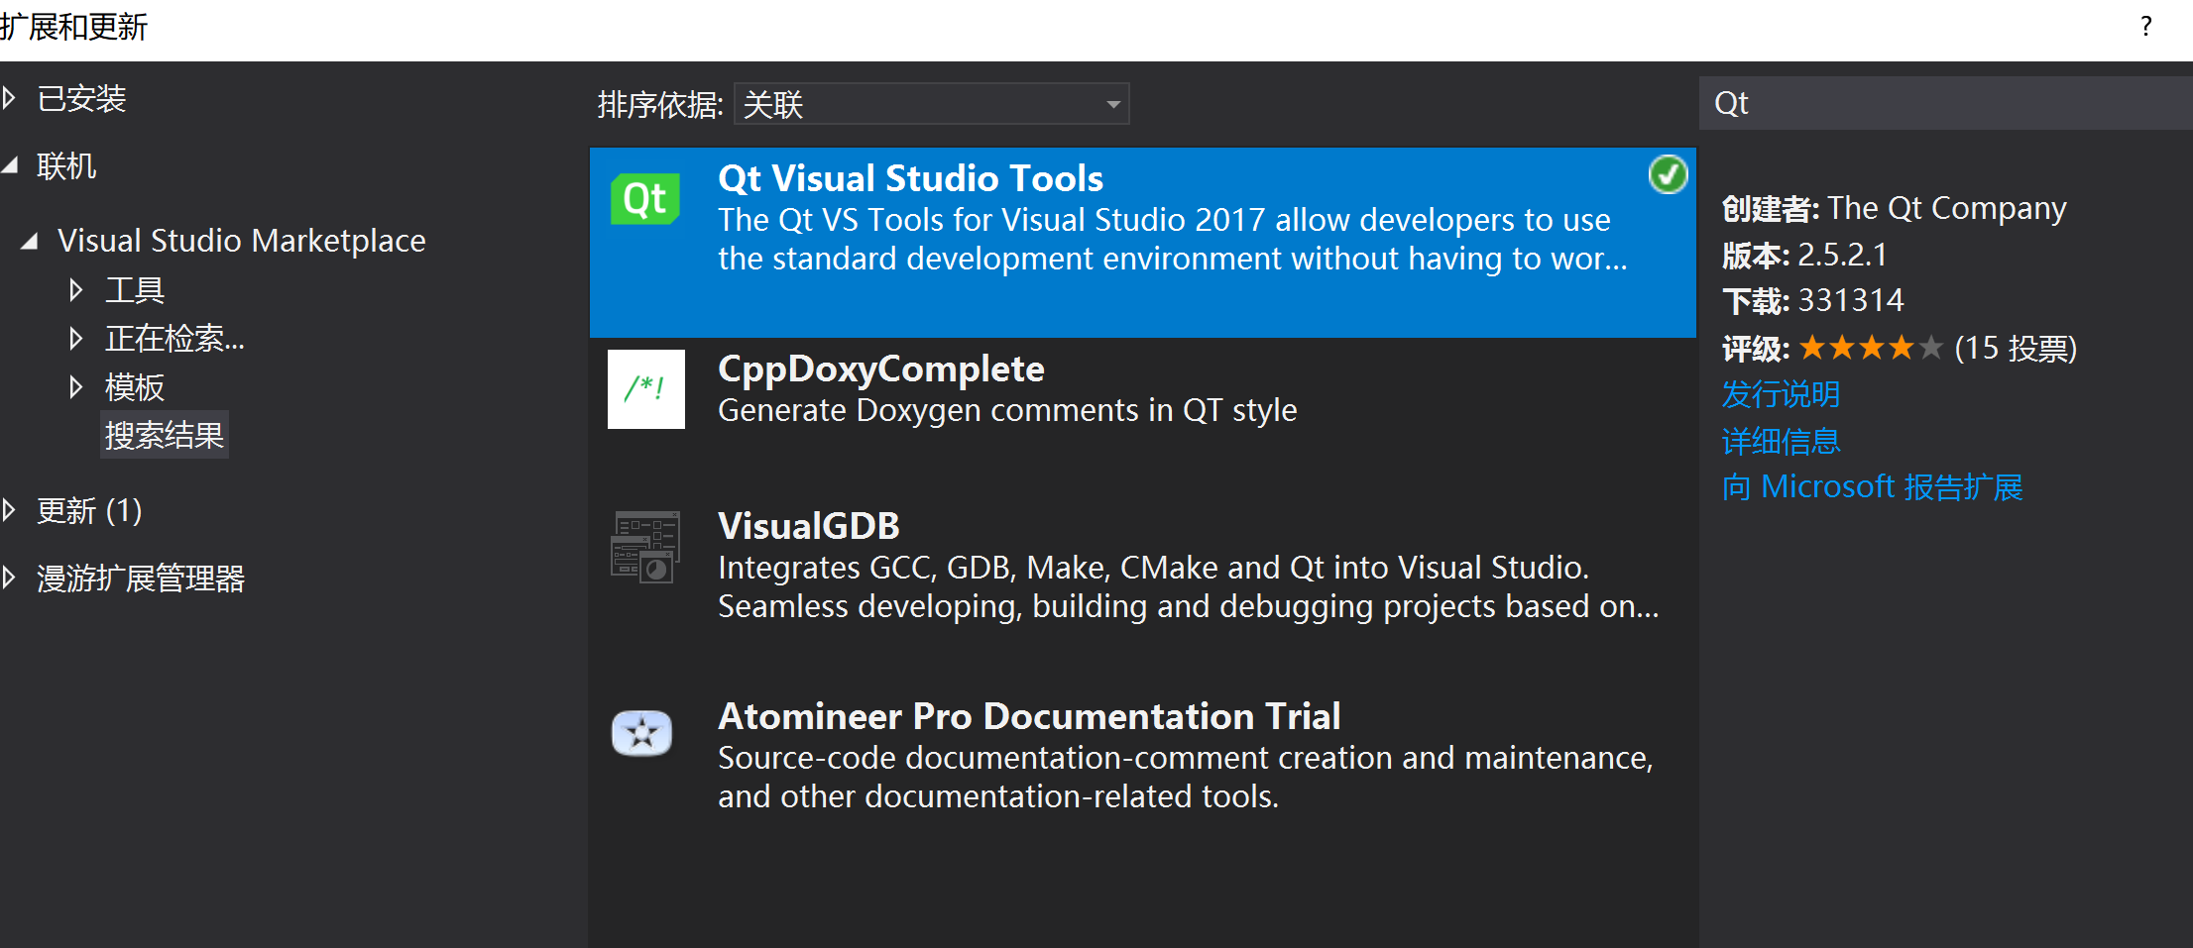The width and height of the screenshot is (2193, 948).
Task: Select the 更新 (1) label
Action: (x=89, y=510)
